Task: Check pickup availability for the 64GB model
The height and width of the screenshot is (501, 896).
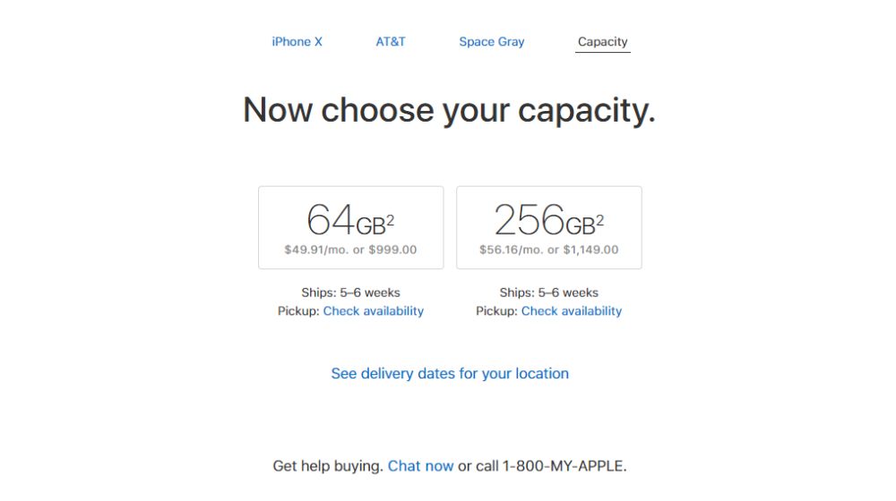Action: [x=373, y=311]
